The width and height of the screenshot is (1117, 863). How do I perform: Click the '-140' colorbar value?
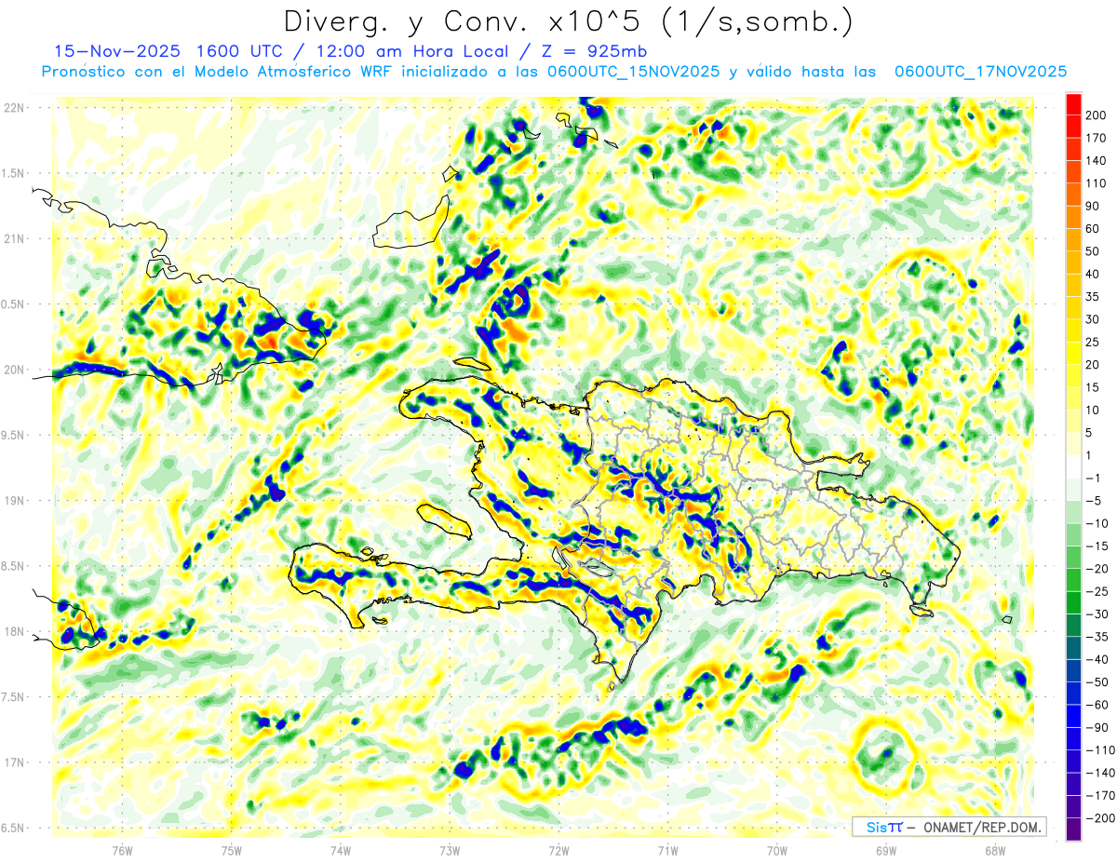[1098, 773]
